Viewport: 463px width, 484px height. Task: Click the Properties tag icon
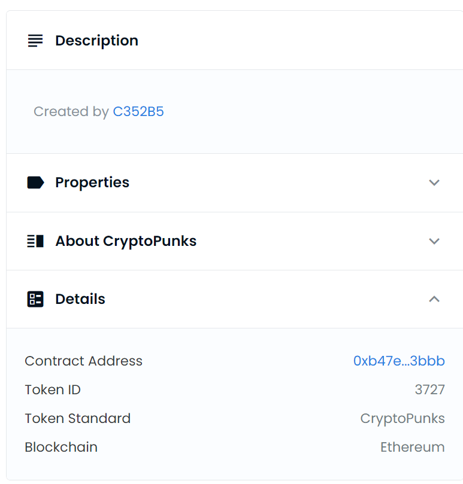click(x=35, y=182)
